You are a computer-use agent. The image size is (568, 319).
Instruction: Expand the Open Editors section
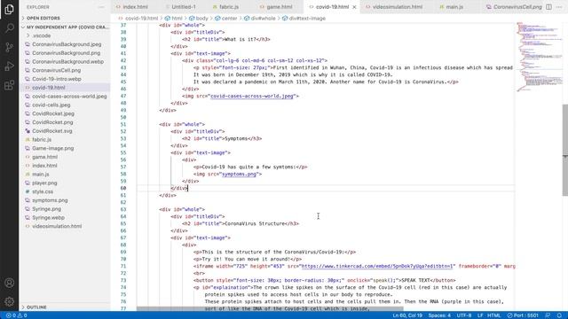65,18
